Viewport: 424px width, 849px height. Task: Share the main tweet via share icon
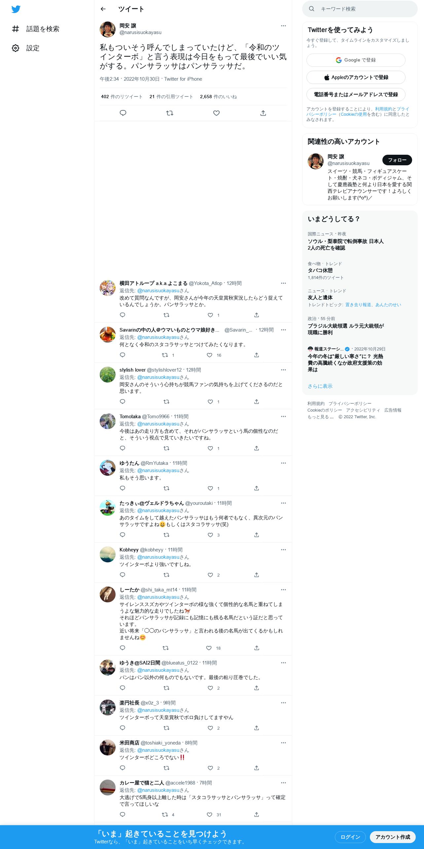(263, 113)
